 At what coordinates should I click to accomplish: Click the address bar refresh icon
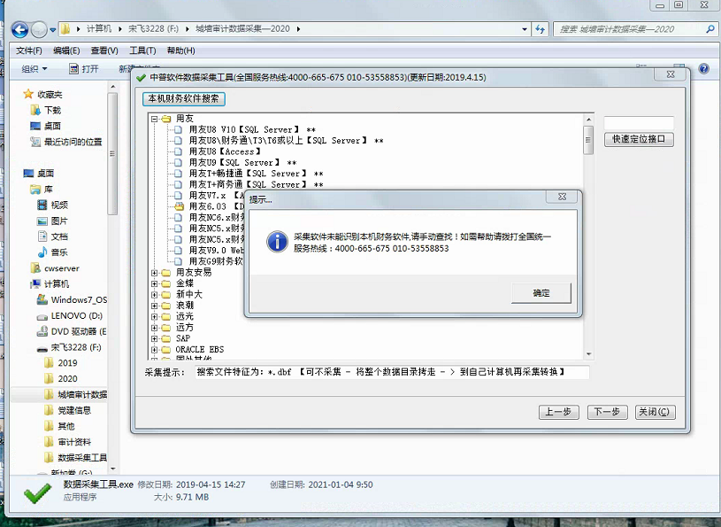point(540,29)
